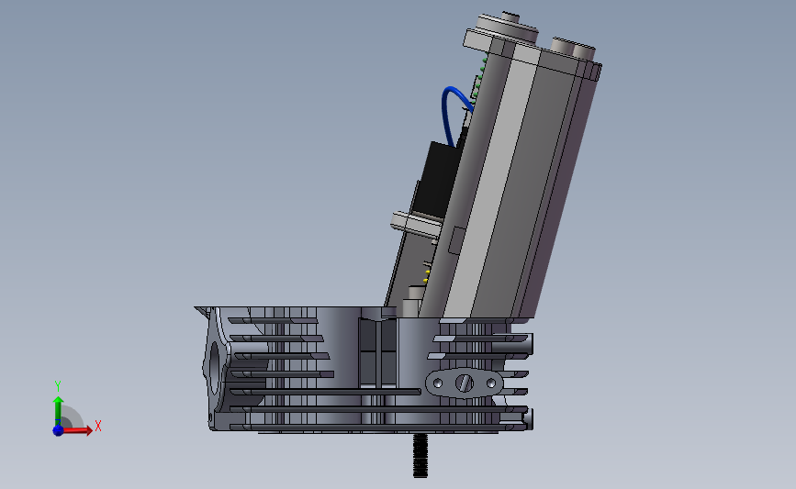Click the red X axis of the orientation triad
This screenshot has width=796, height=489.
pyautogui.click(x=77, y=430)
